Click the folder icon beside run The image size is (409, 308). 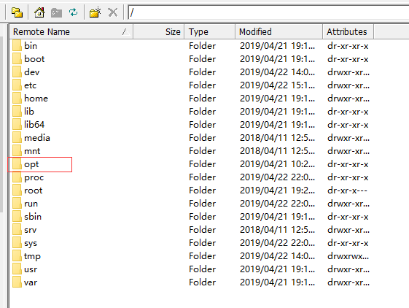(17, 203)
